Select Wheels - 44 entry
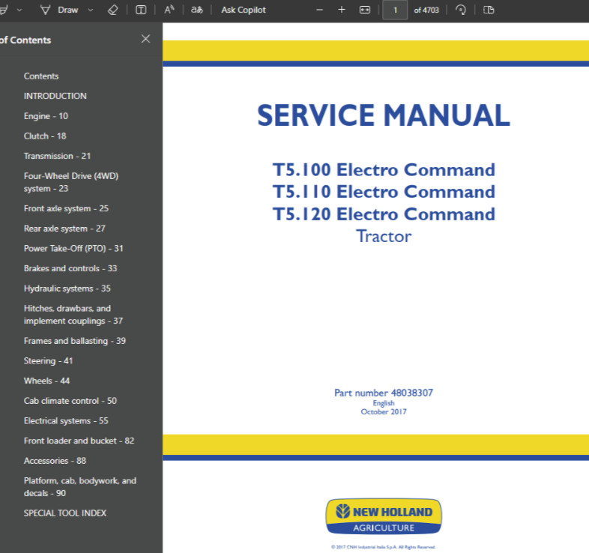589x553 pixels. coord(46,381)
